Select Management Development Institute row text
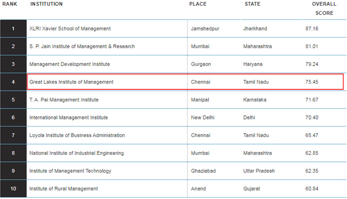Viewport: 347px width, 199px height. coord(69,64)
